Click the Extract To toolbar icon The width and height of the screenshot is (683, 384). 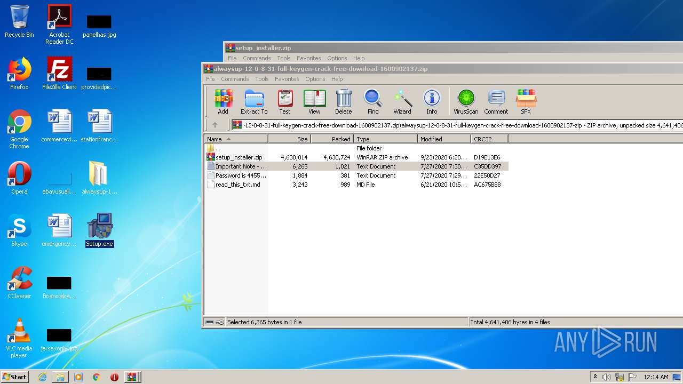254,101
